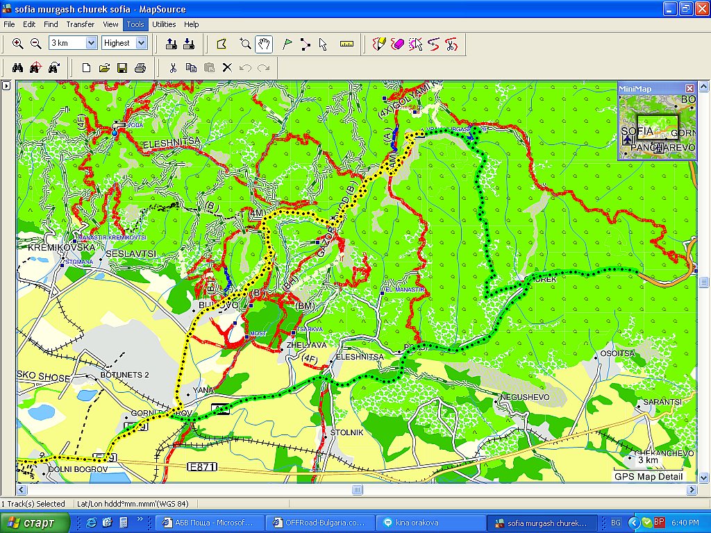Viewport: 711px width, 533px height.
Task: Expand the hidden left side panel arrow
Action: tap(6, 86)
